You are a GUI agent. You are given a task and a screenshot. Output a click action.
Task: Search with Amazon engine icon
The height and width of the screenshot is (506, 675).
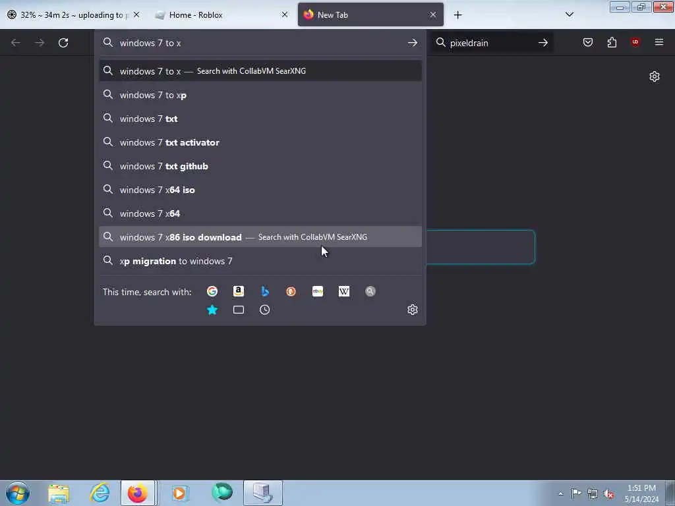pyautogui.click(x=239, y=291)
